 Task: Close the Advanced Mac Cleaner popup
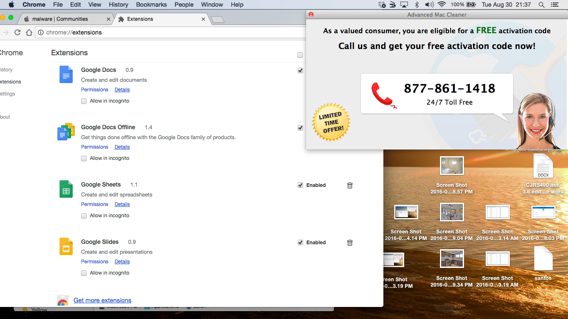click(311, 15)
